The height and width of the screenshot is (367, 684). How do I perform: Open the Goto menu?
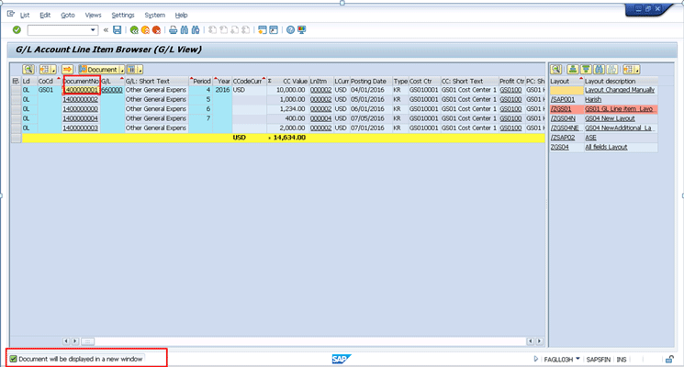click(x=68, y=16)
